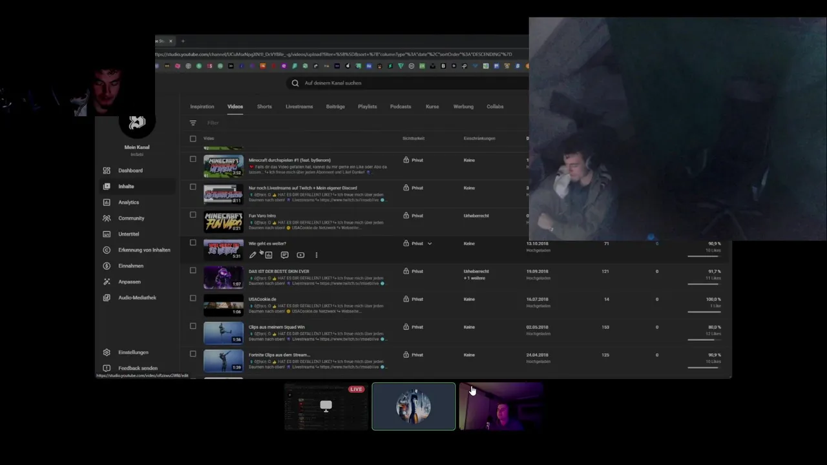The image size is (827, 465).
Task: Open new browser tab with plus button
Action: pos(183,41)
